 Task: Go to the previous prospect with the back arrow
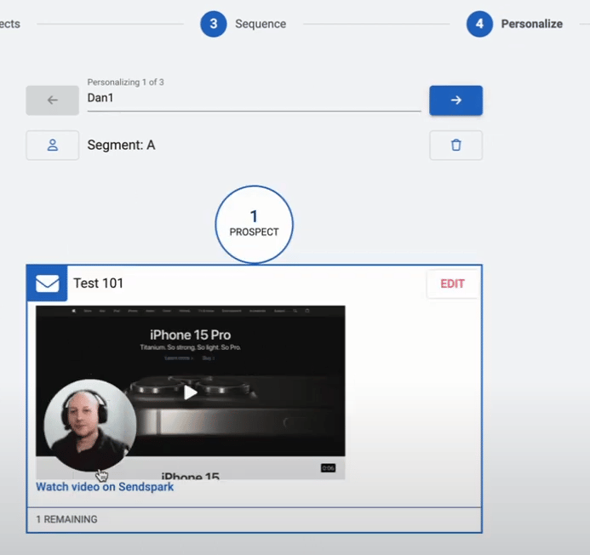[x=52, y=100]
